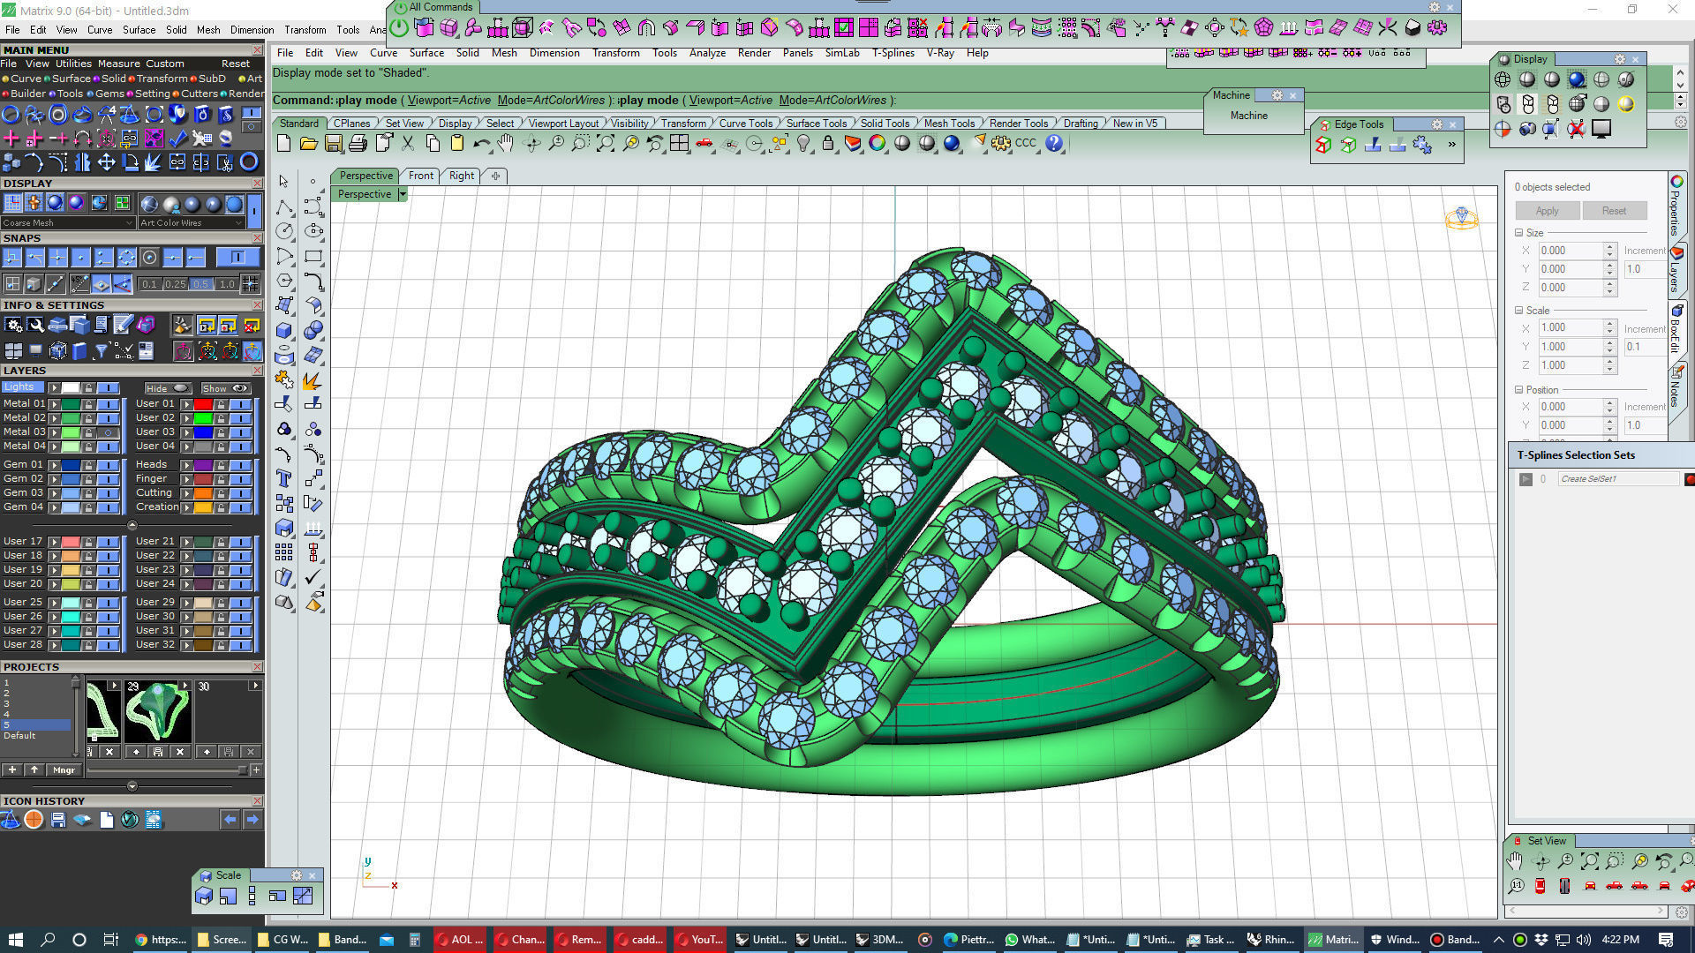Click the Reset button in BoxEdit
The height and width of the screenshot is (953, 1695).
(1614, 211)
